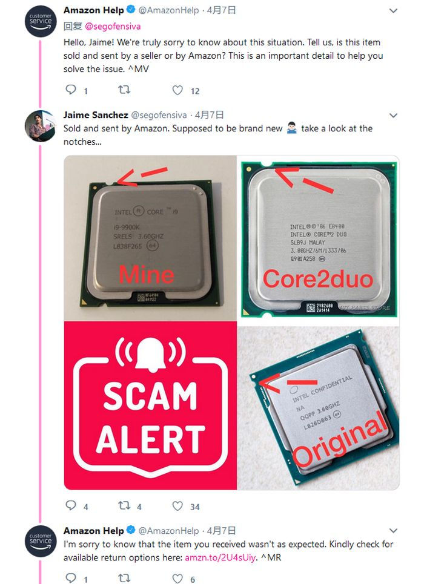View Jaime Sanchez's profile picture
The height and width of the screenshot is (584, 424).
(x=40, y=126)
